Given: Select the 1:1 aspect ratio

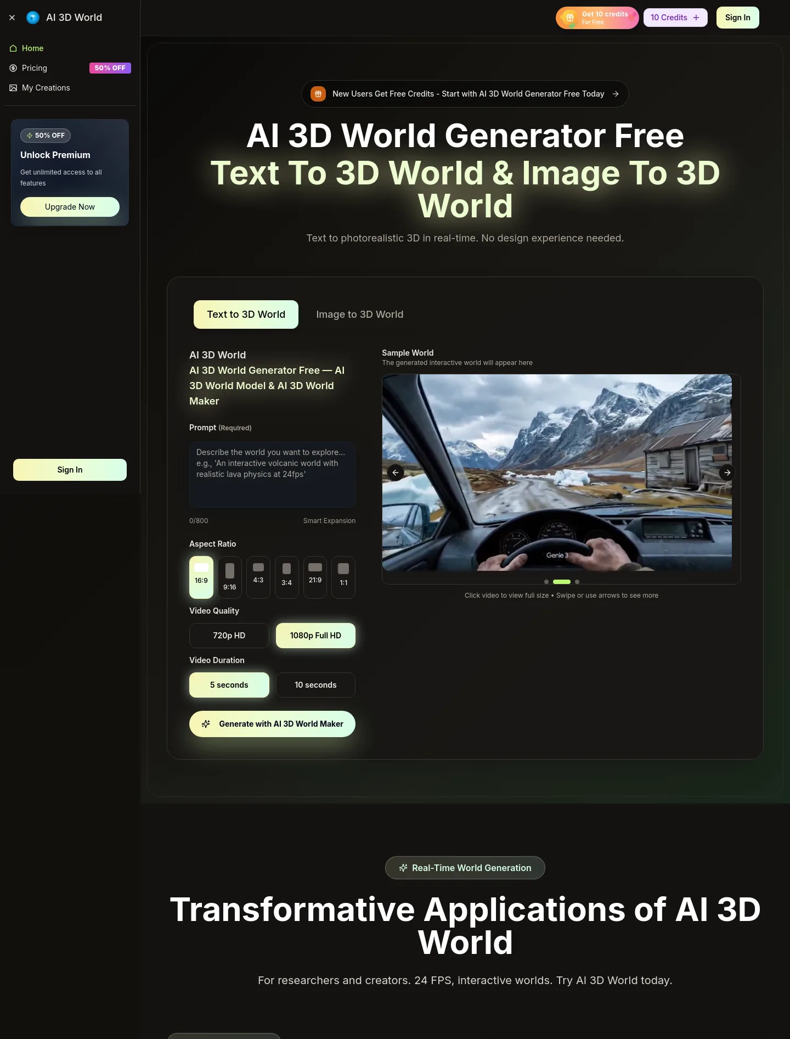Looking at the screenshot, I should pyautogui.click(x=343, y=577).
